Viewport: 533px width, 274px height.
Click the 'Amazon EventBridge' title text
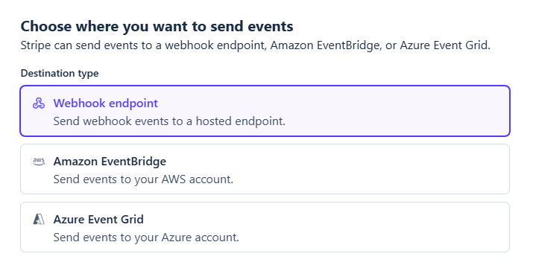point(110,162)
